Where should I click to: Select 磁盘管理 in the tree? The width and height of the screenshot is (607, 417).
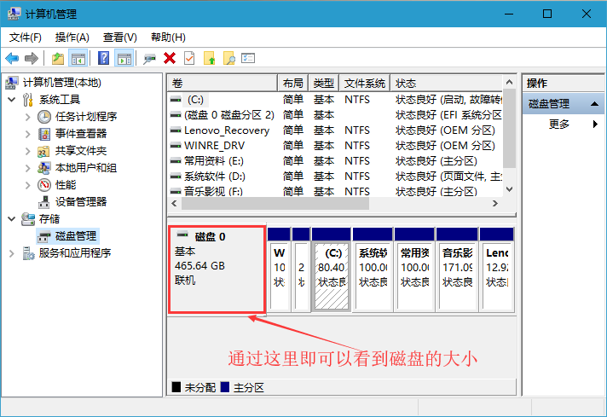(76, 236)
